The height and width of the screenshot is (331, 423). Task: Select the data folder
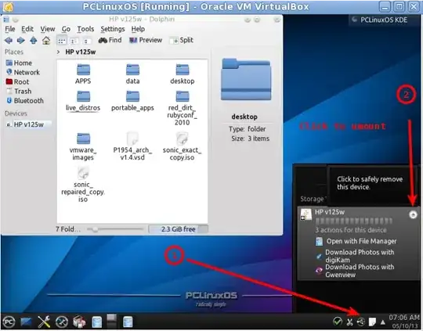coord(132,74)
